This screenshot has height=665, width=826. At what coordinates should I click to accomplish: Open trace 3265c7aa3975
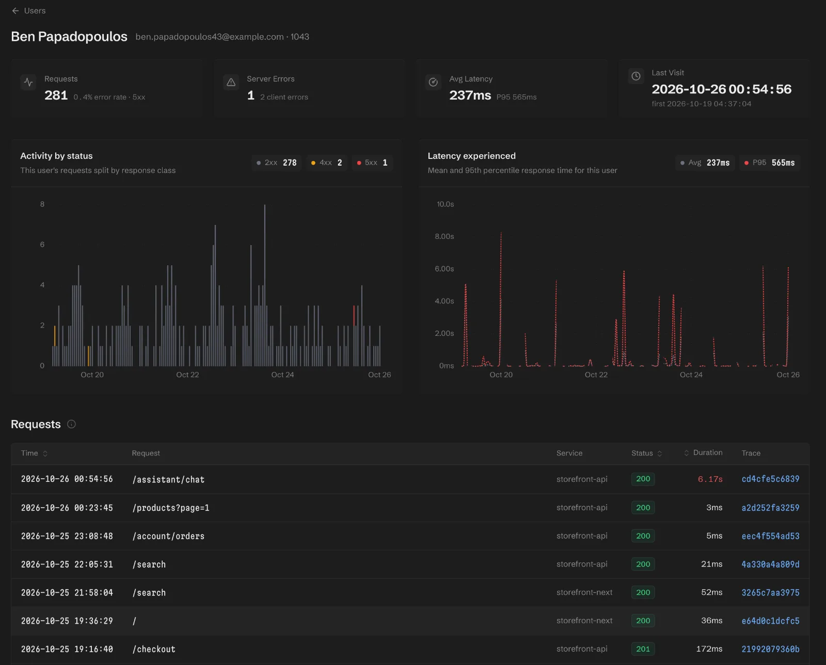[x=770, y=593]
